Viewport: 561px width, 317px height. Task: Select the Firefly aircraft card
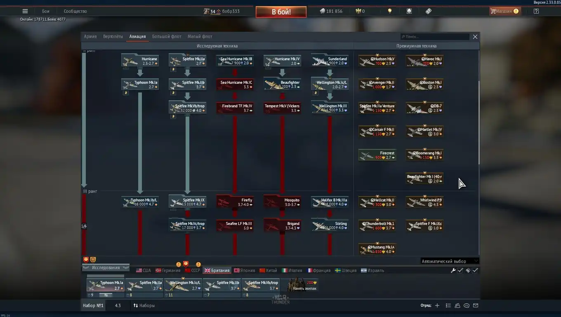[235, 202]
